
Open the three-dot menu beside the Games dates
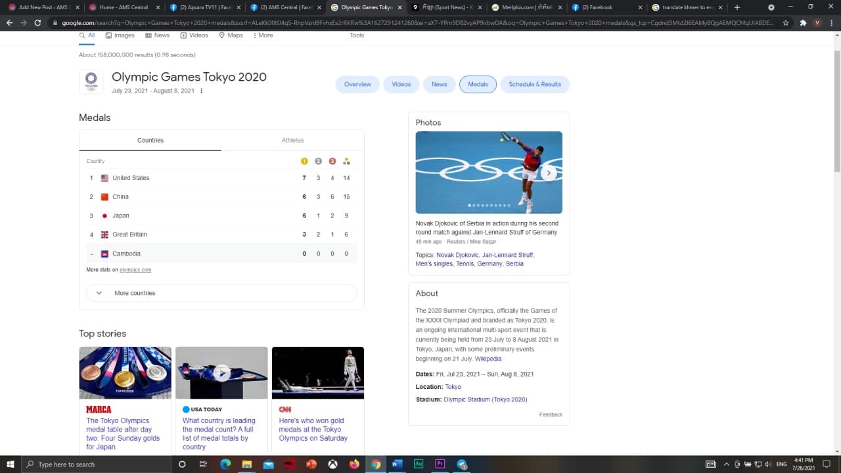point(201,91)
